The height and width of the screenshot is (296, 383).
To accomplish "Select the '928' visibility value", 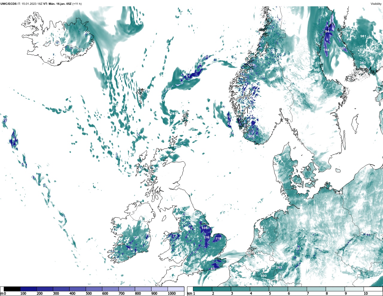I will pos(318,63).
